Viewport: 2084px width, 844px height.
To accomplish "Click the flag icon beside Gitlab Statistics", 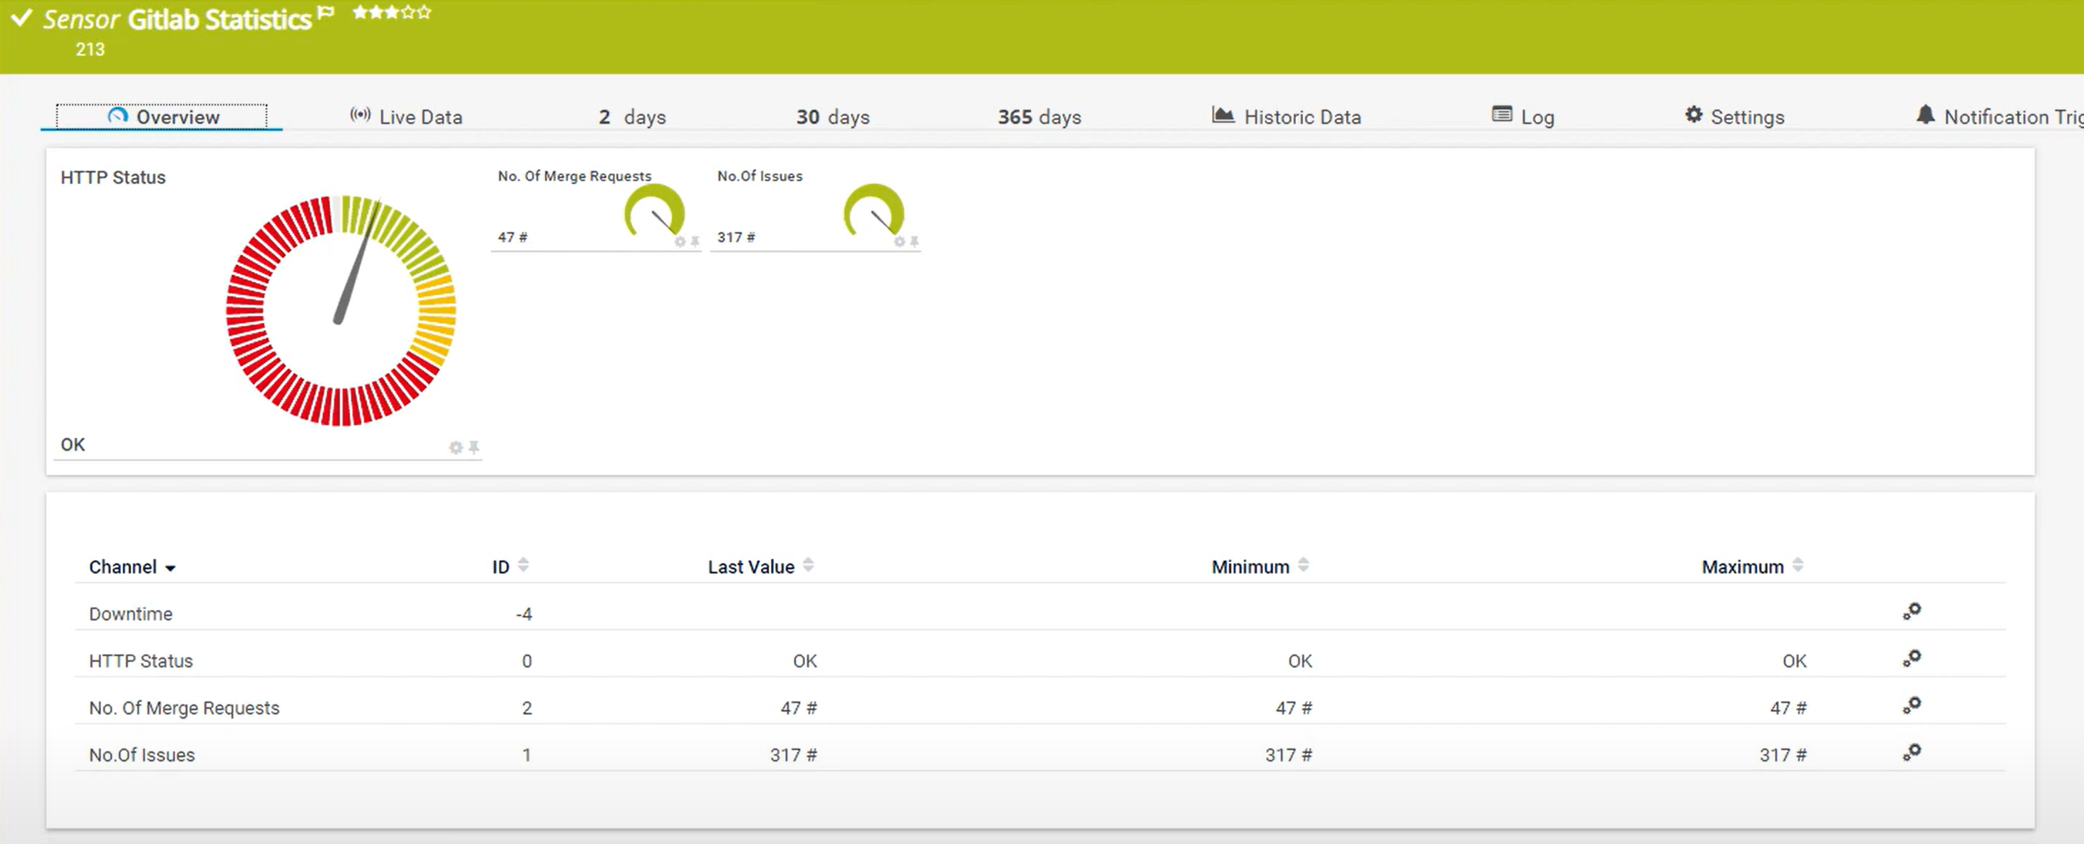I will [325, 12].
